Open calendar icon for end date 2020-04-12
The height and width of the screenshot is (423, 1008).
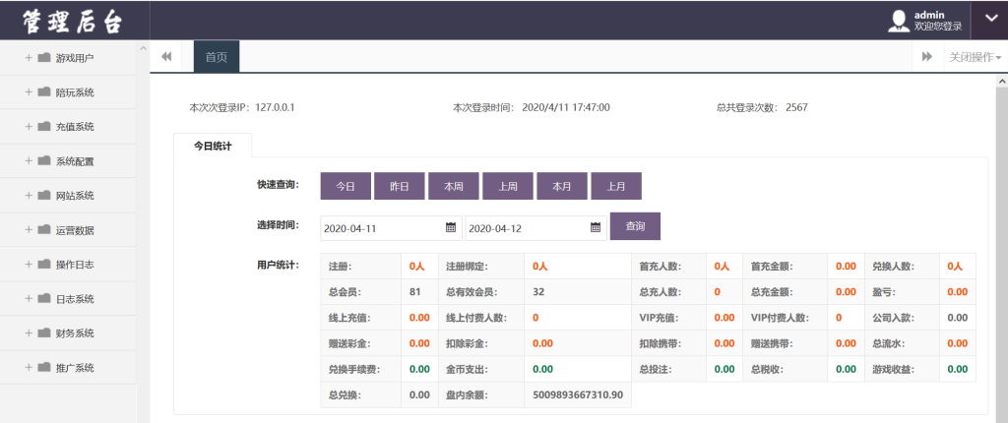tap(596, 227)
